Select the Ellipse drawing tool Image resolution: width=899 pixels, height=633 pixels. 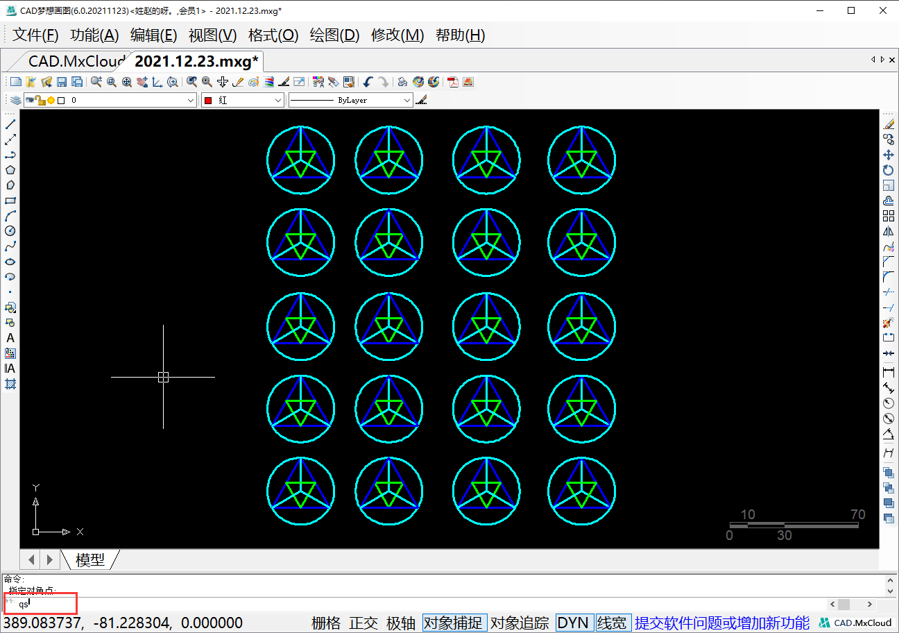[x=10, y=262]
